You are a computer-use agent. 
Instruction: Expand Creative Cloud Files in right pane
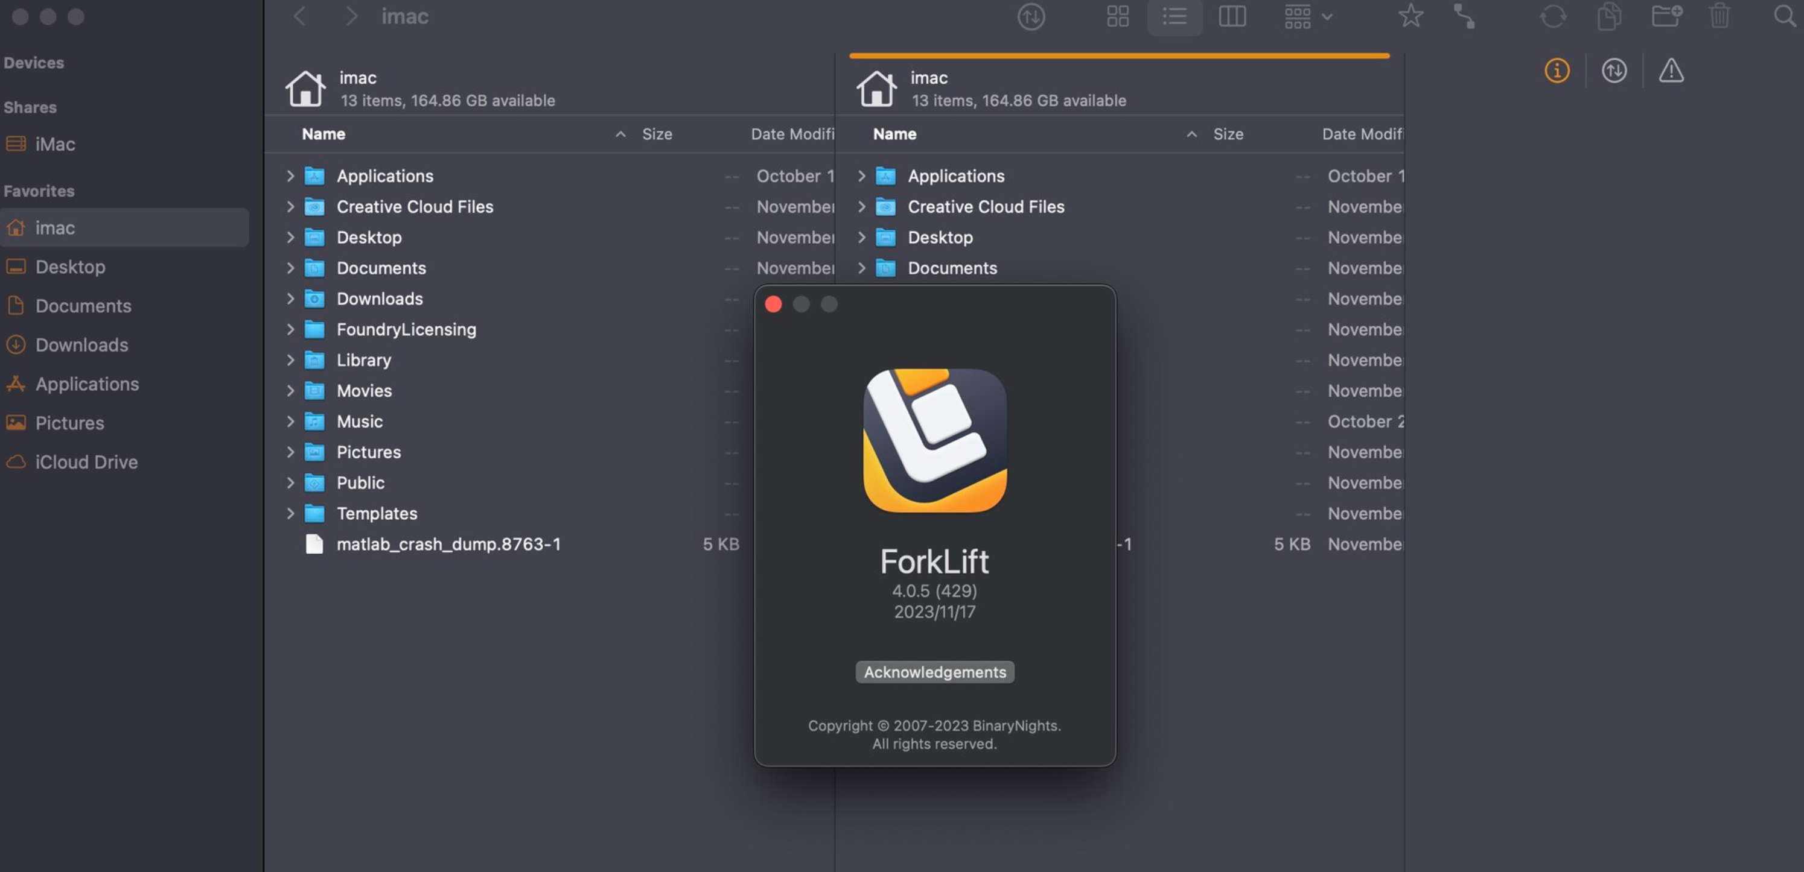point(861,207)
